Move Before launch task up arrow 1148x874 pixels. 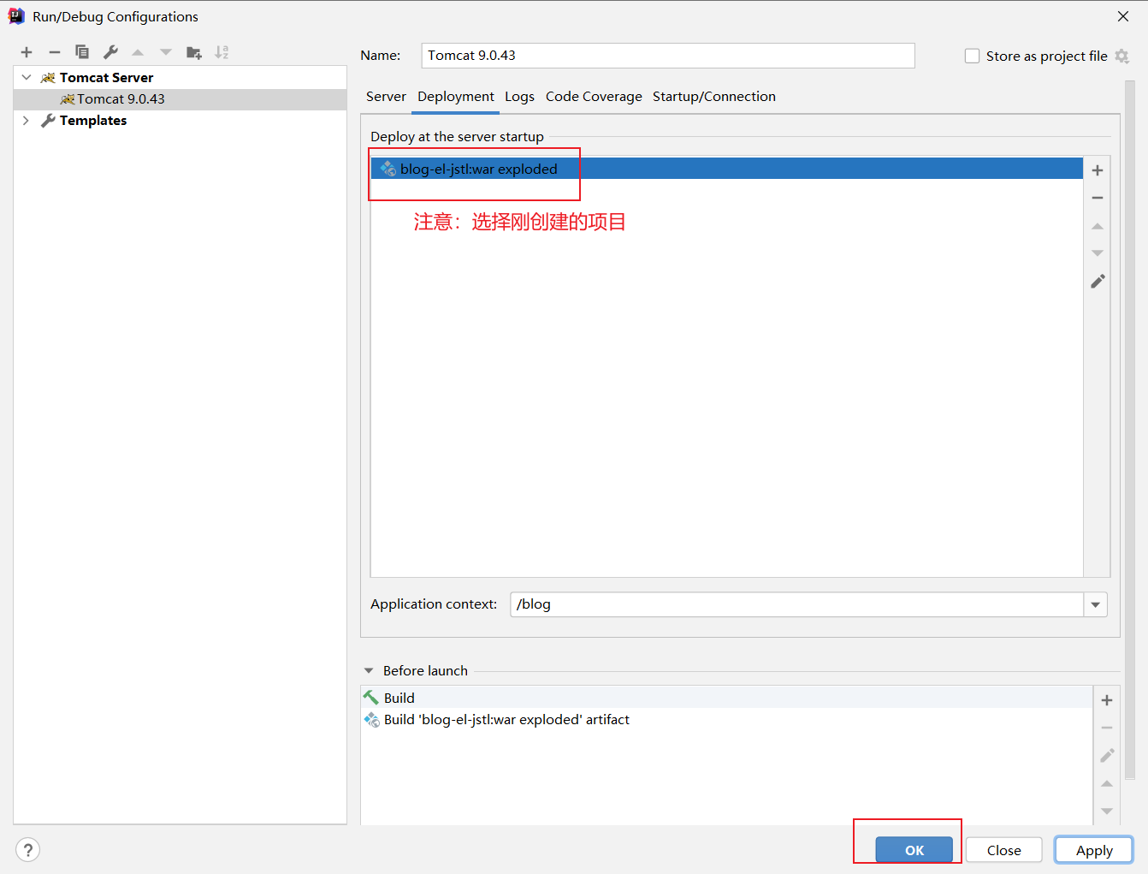1107,783
